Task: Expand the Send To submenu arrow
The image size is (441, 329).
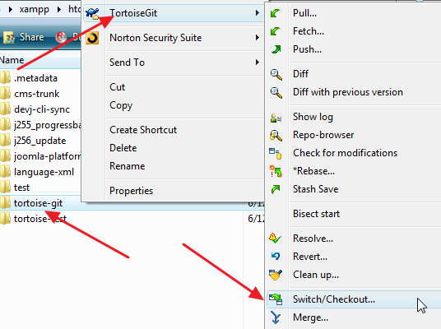Action: [257, 63]
